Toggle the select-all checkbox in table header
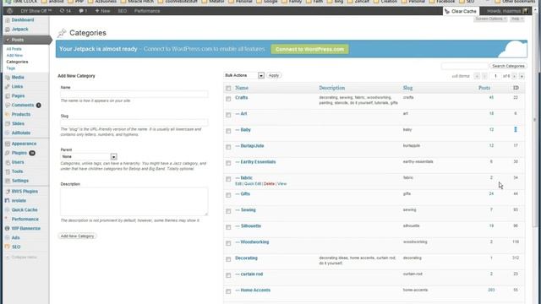This screenshot has height=304, width=541. [228, 88]
